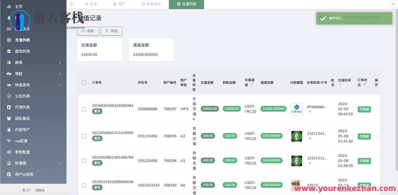This screenshot has width=398, height=195.
Task: Expand hash arrow under 12321312...
Action: pos(310,163)
